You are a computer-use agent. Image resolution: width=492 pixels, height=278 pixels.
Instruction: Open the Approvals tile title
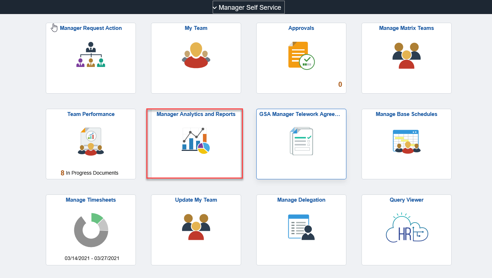pyautogui.click(x=301, y=28)
